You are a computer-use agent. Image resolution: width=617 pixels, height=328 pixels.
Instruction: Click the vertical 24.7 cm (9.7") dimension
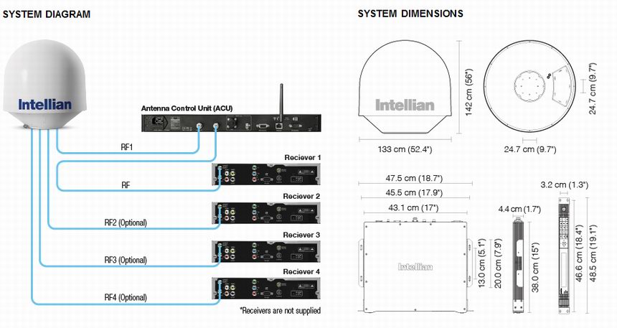(593, 89)
